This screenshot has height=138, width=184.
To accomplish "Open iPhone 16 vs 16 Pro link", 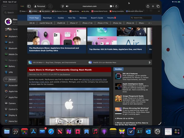I will [125, 118].
